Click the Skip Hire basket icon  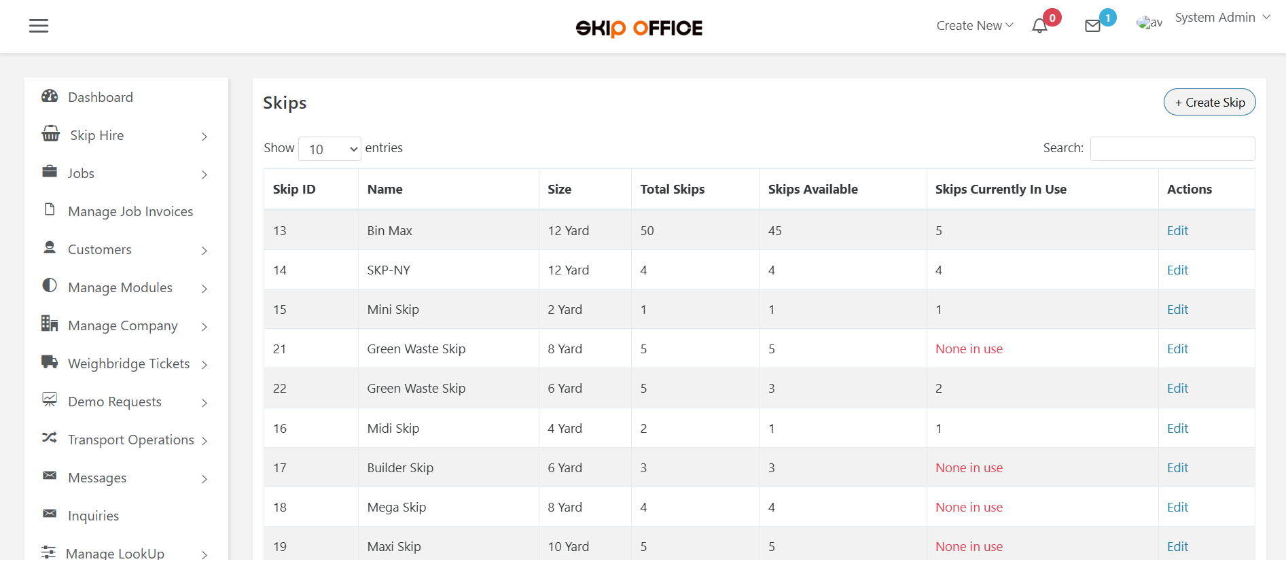pos(51,134)
